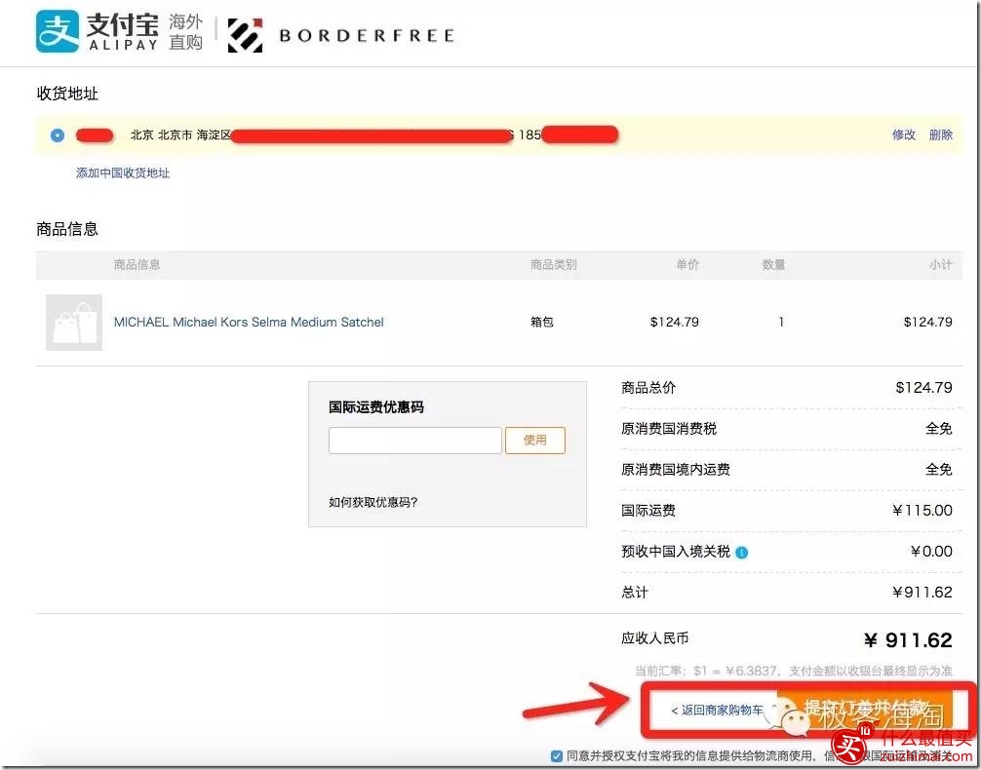Click the 数量 column header
Image resolution: width=981 pixels, height=770 pixels.
773,264
